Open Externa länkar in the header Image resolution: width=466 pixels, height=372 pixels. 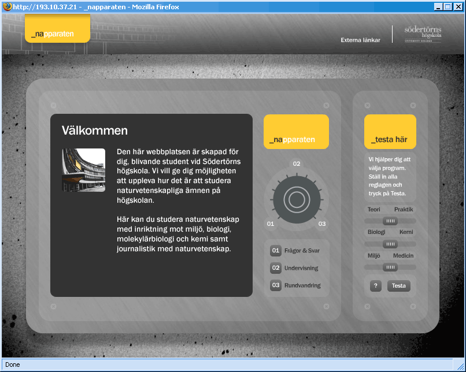coord(360,40)
